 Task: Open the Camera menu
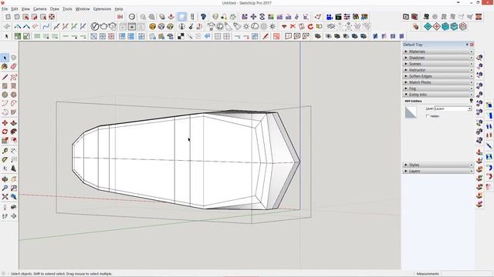(x=40, y=9)
